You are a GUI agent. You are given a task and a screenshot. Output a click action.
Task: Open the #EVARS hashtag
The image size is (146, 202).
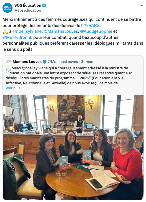(91, 25)
